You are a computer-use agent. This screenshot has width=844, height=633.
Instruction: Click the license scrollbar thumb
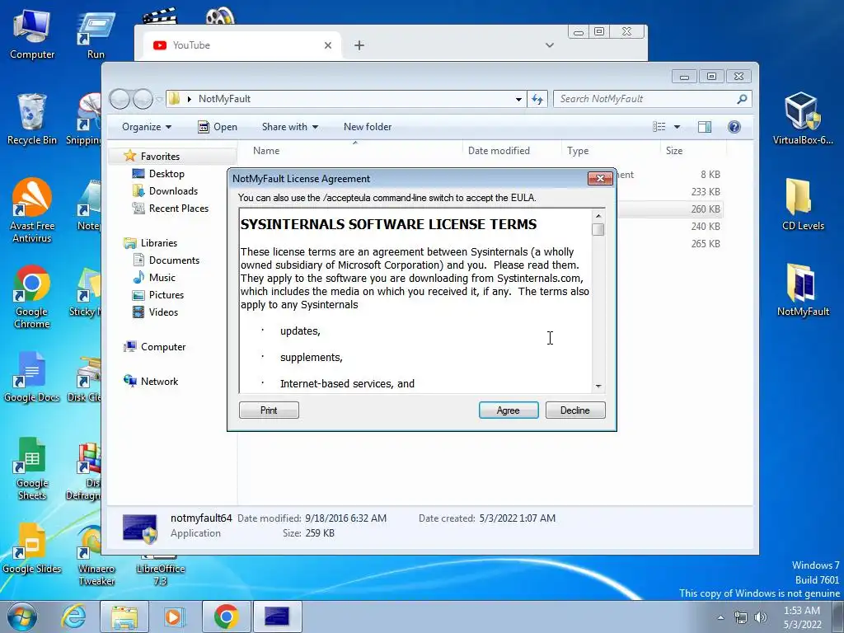[x=598, y=229]
